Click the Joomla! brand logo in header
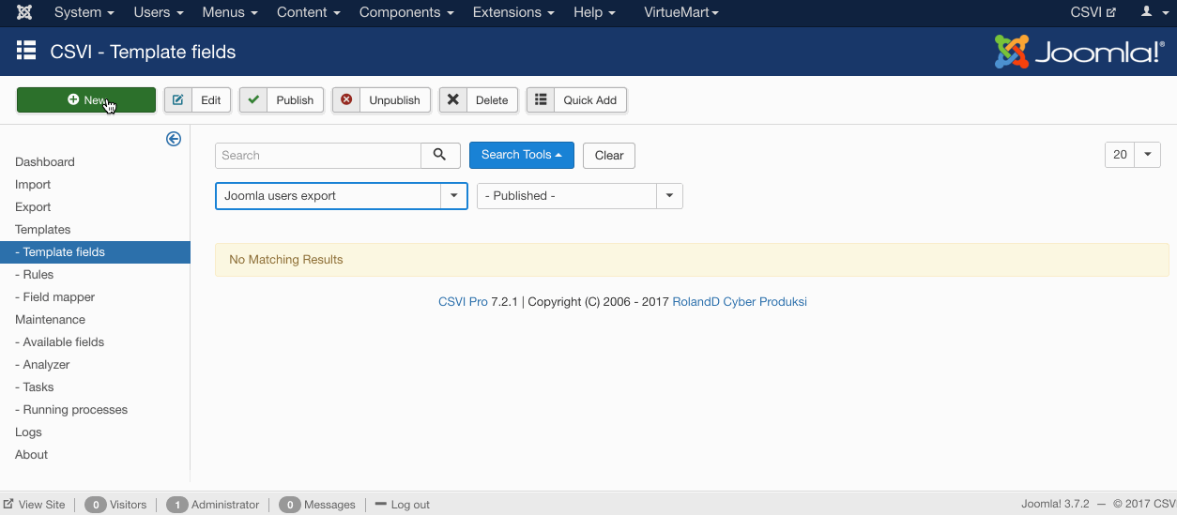The height and width of the screenshot is (515, 1177). (x=1079, y=52)
